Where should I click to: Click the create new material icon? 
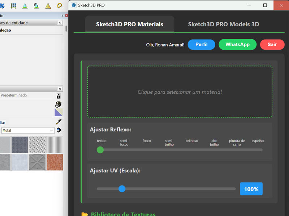click(58, 104)
